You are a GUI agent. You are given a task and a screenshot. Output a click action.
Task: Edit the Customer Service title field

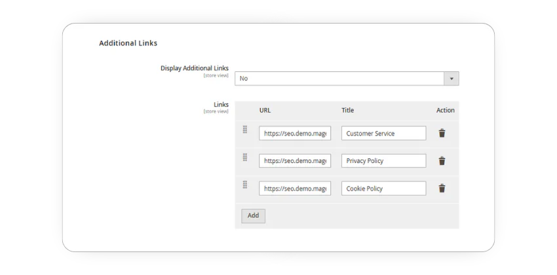point(383,134)
